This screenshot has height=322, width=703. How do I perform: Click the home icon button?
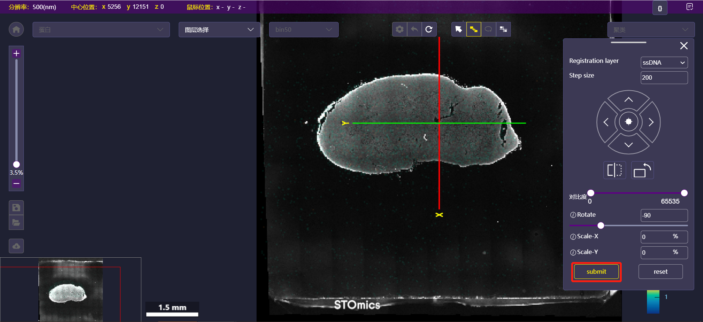tap(16, 30)
